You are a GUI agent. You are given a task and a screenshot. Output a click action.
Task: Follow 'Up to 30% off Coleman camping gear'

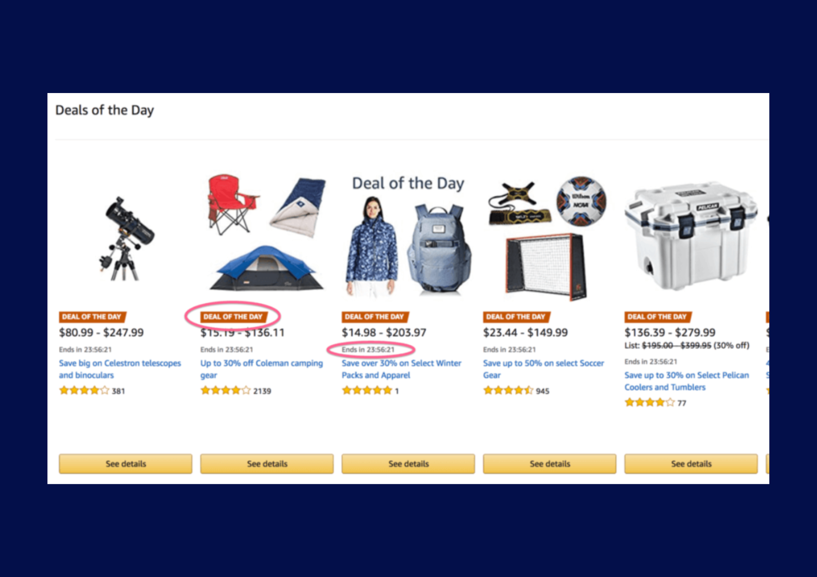pos(261,369)
